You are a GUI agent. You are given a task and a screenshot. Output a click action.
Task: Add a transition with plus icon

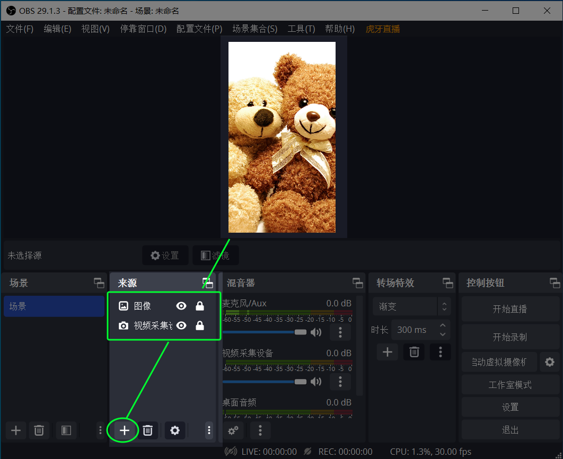[388, 352]
